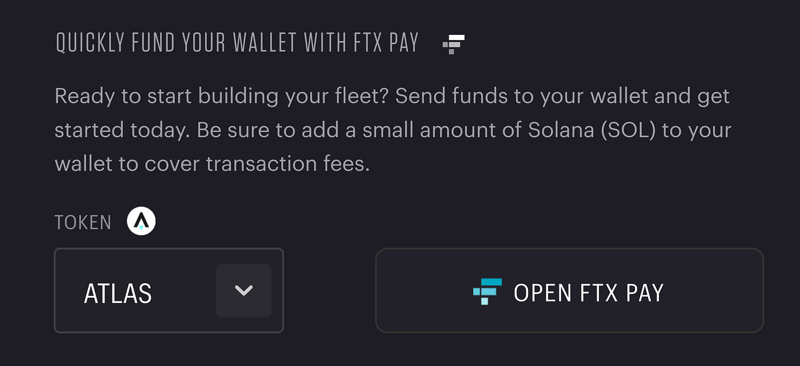Screen dimensions: 800x366
Task: Click the ATLAS token logo next to TOKEN
Action: [140, 220]
